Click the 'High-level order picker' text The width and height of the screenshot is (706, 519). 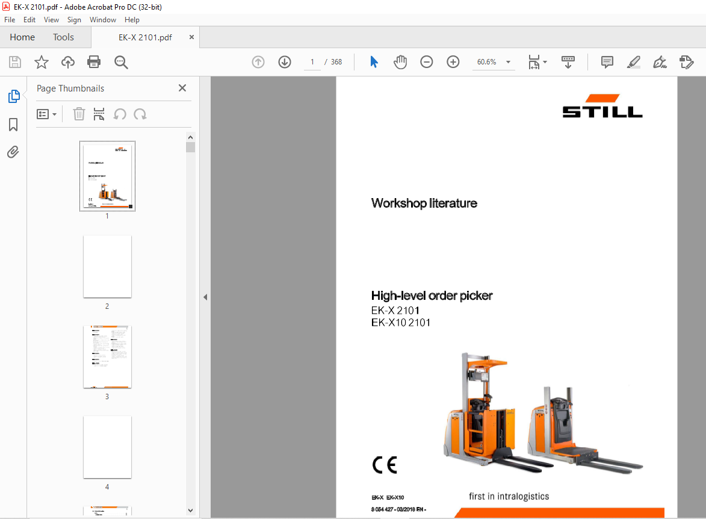tap(432, 296)
